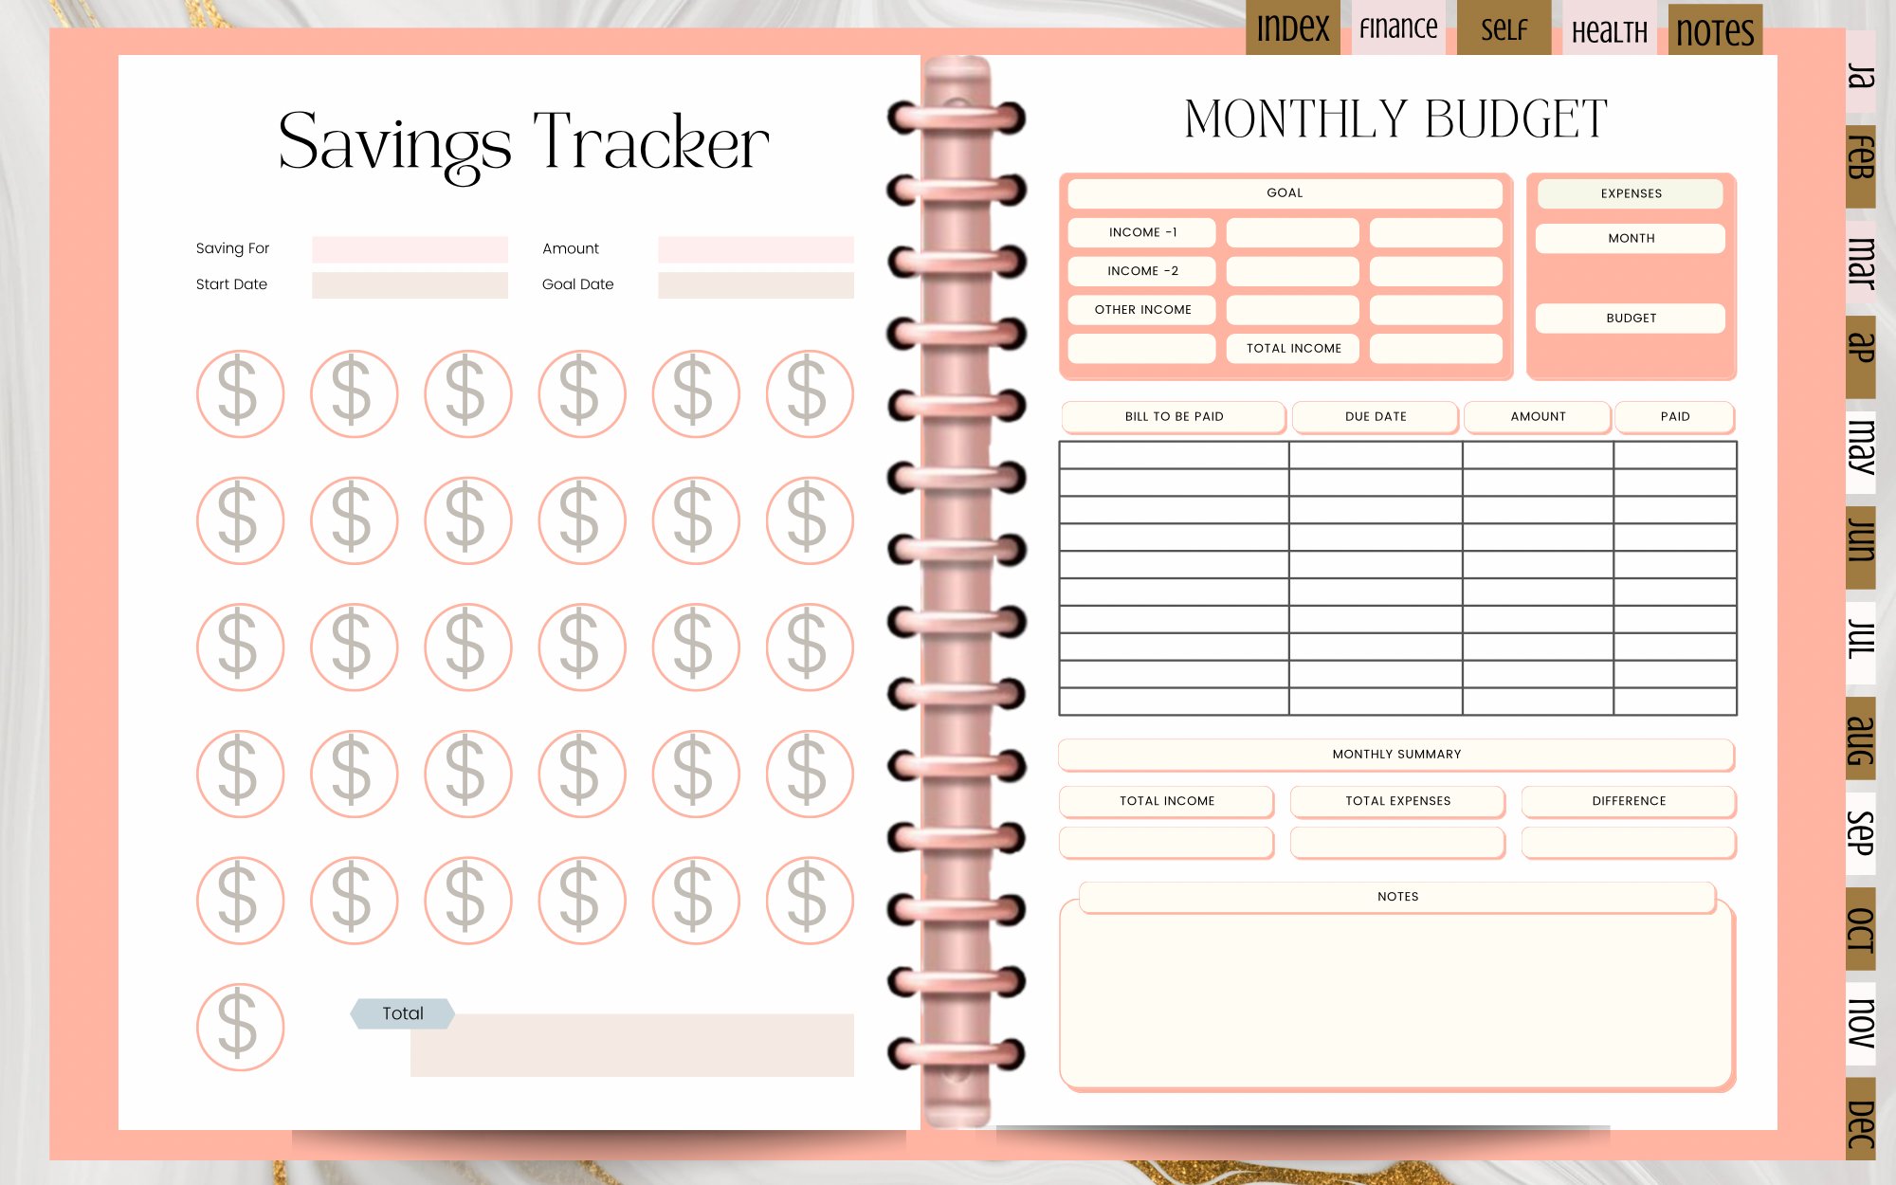This screenshot has width=1896, height=1185.
Task: Click the Goal Date input field
Action: click(x=757, y=285)
